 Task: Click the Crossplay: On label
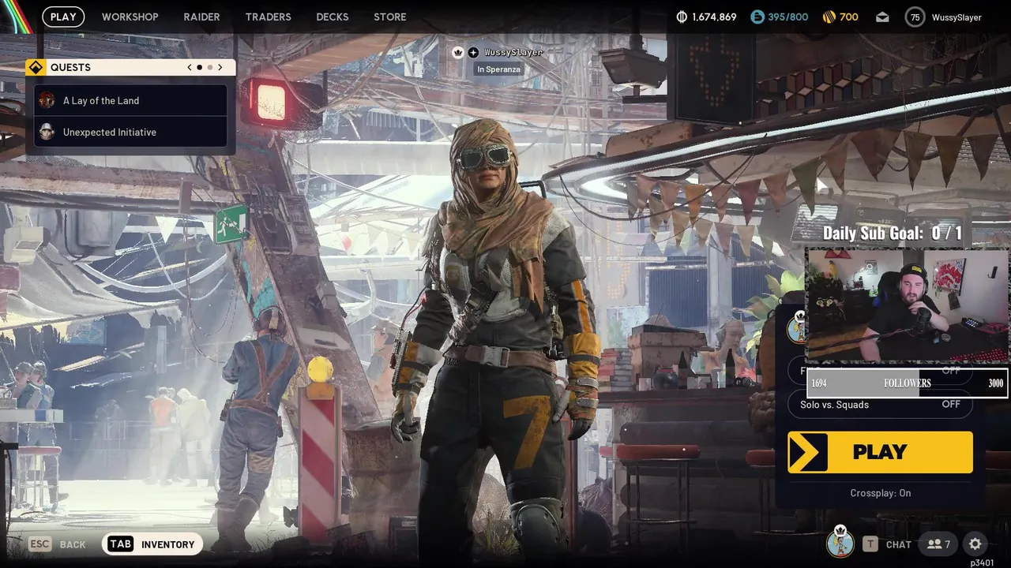point(880,493)
